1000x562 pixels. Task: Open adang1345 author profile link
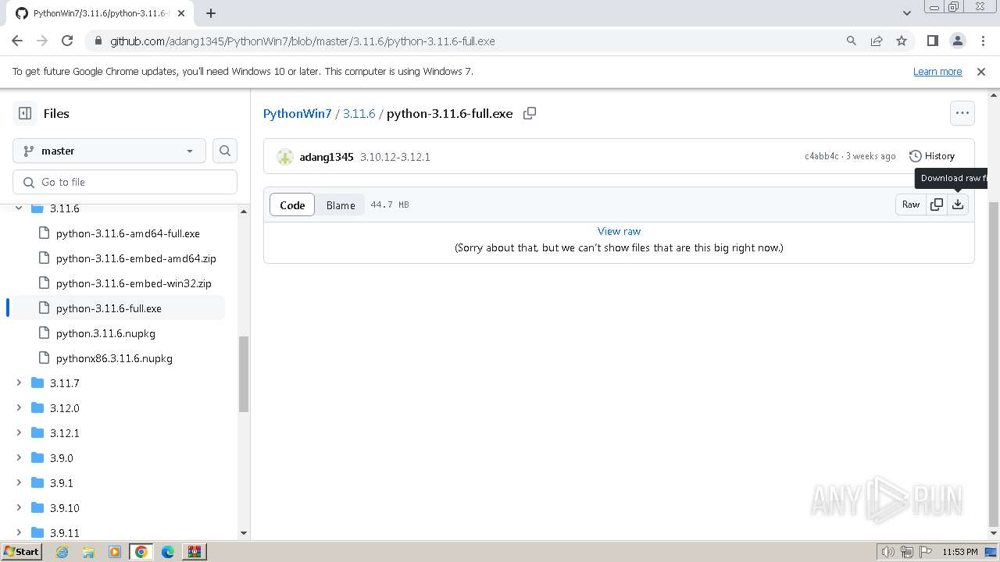pyautogui.click(x=327, y=157)
